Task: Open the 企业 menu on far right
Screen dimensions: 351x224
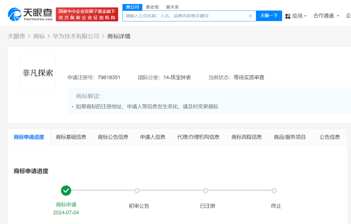Action: pos(348,16)
